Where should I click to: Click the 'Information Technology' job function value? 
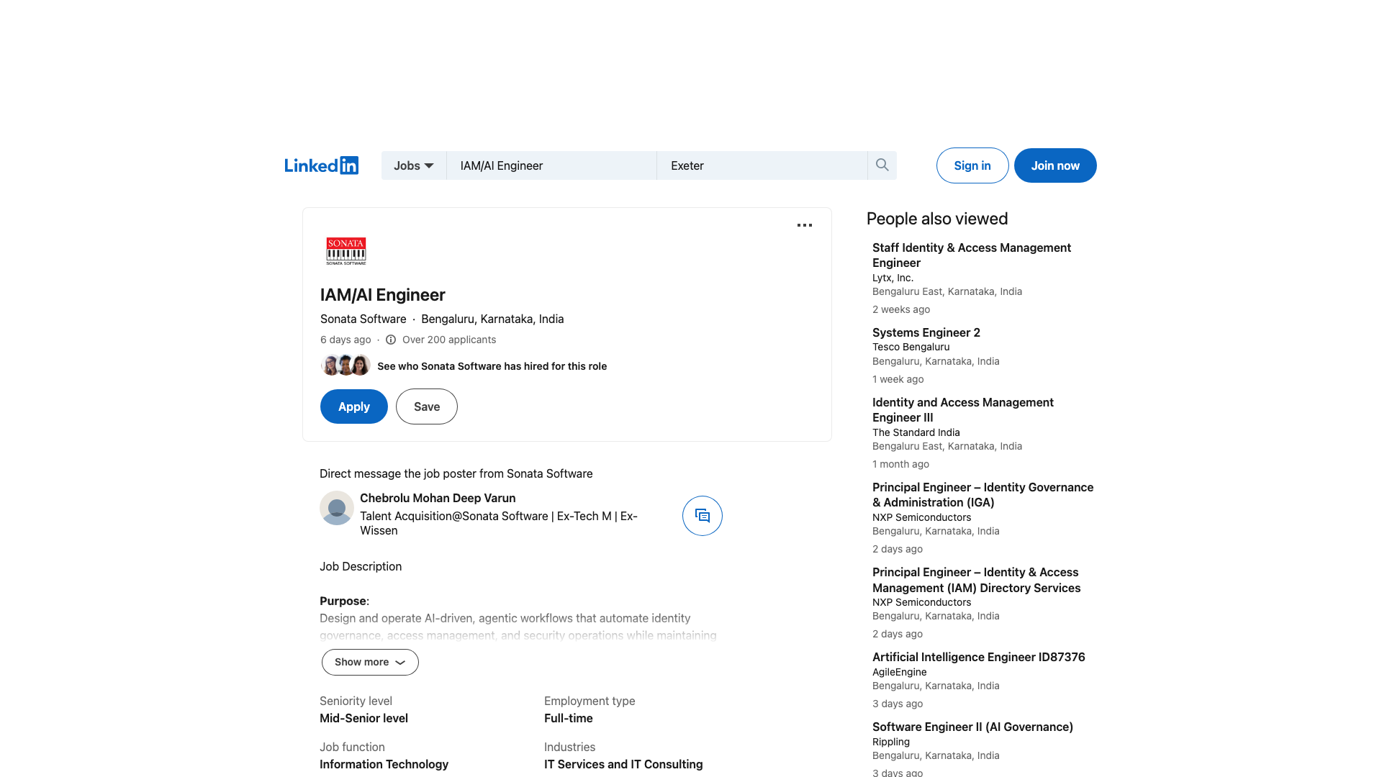(384, 764)
